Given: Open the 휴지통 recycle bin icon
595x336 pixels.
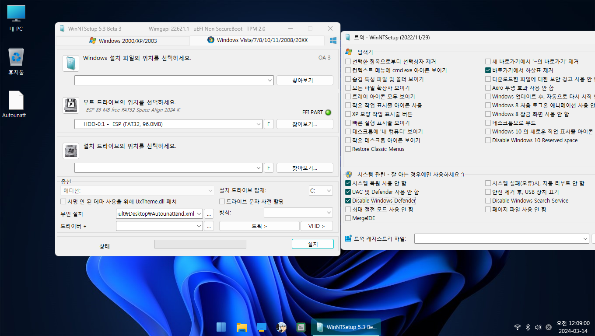Looking at the screenshot, I should point(16,62).
